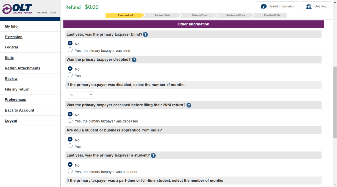
Task: Click the page vertical scrollbar
Action: (335, 102)
